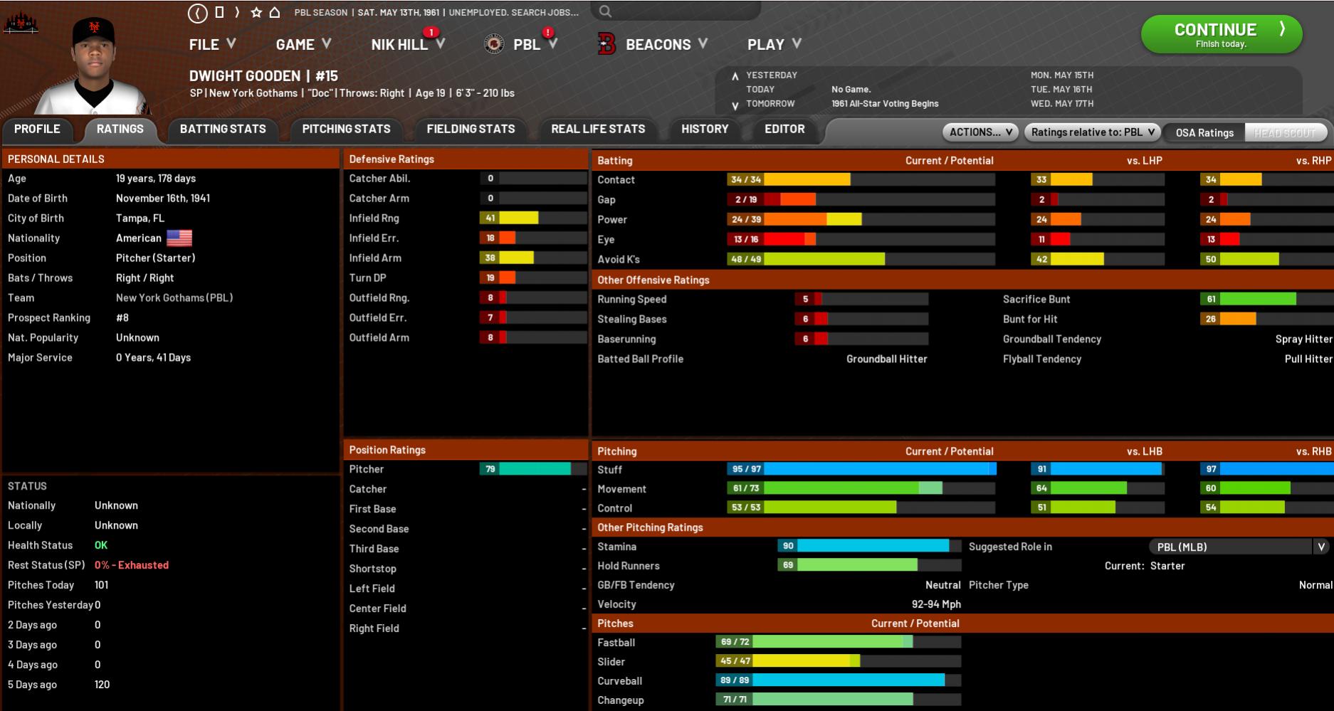This screenshot has width=1334, height=711.
Task: Click the Beacons team logo
Action: click(606, 44)
